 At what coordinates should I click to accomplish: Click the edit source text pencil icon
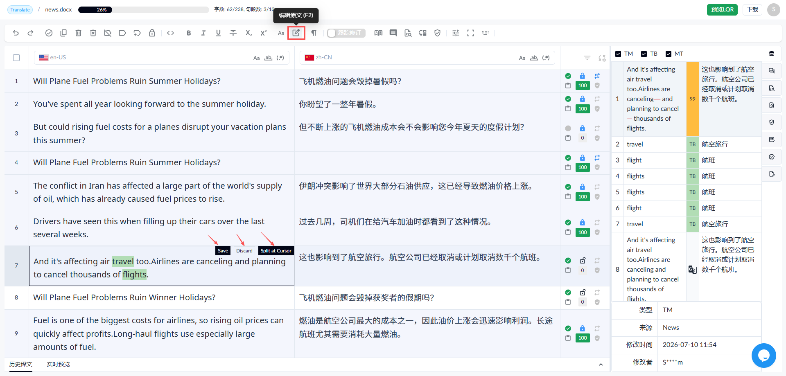tap(296, 33)
